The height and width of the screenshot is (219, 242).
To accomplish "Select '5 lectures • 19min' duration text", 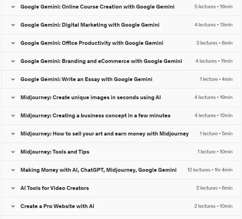I will coord(213,7).
